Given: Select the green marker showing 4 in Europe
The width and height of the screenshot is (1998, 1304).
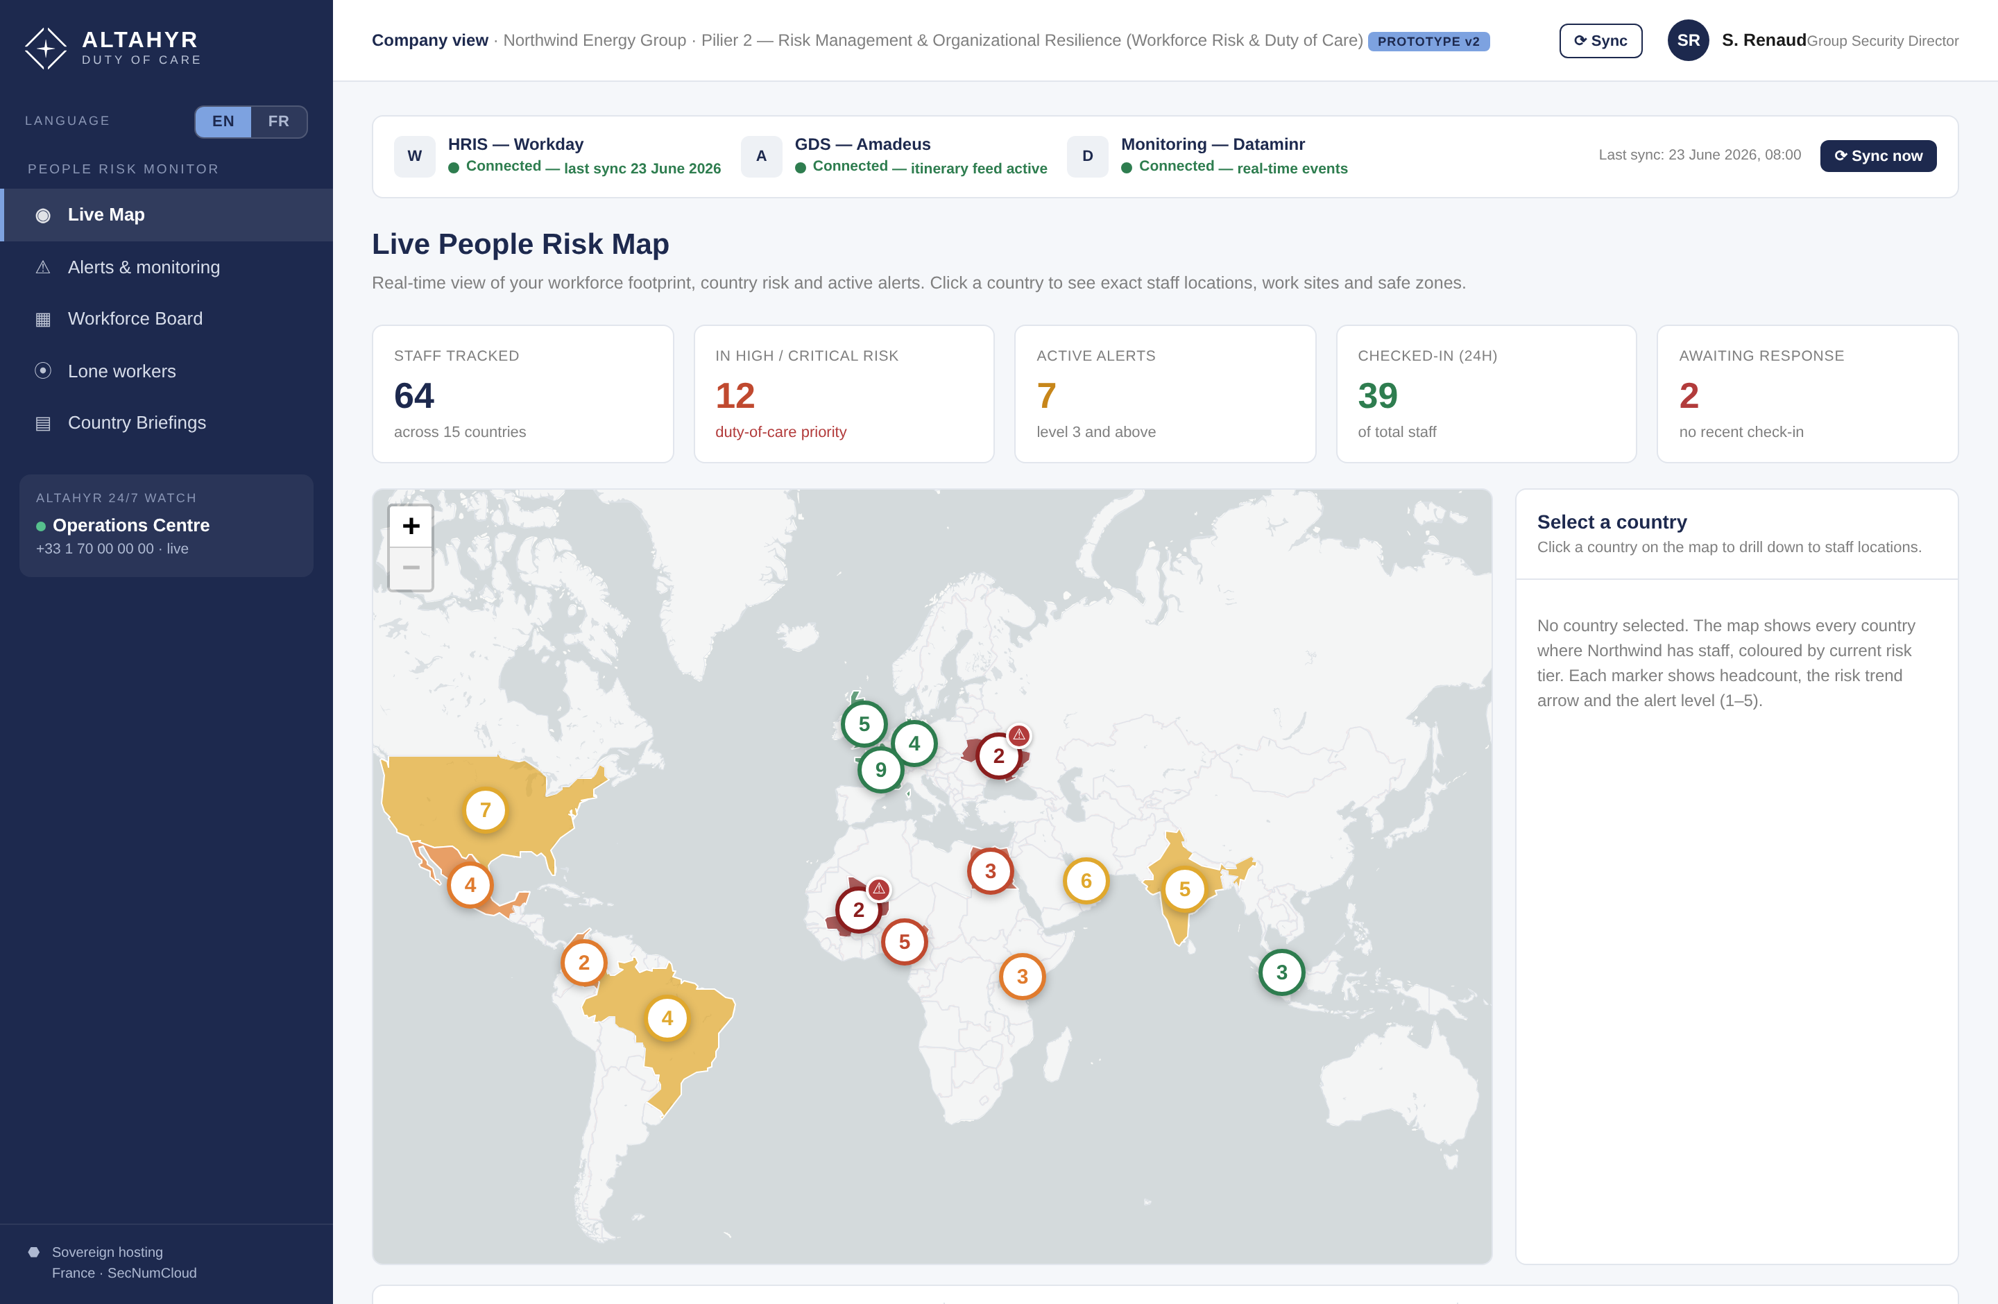Looking at the screenshot, I should point(914,743).
